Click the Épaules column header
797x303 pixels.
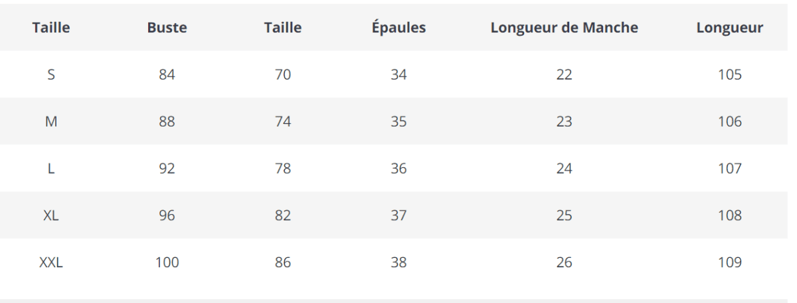click(398, 28)
